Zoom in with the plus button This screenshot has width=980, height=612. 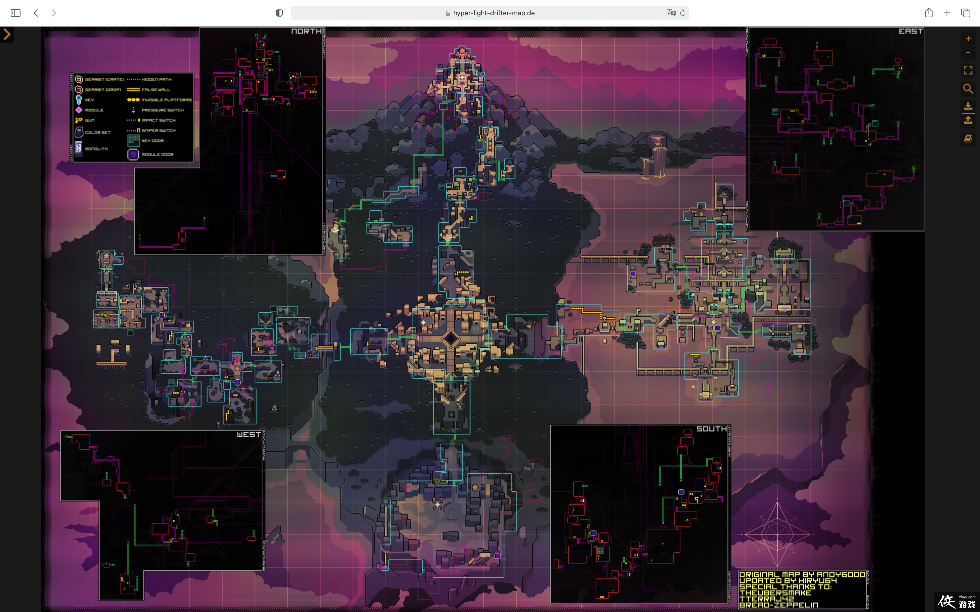pyautogui.click(x=968, y=39)
